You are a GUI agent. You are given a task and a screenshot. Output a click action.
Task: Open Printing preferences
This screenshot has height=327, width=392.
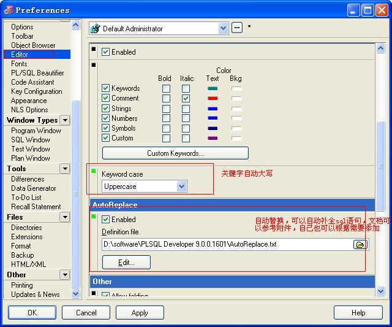pyautogui.click(x=22, y=285)
